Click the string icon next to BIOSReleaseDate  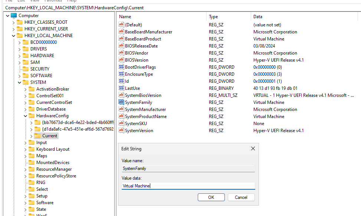(121, 46)
